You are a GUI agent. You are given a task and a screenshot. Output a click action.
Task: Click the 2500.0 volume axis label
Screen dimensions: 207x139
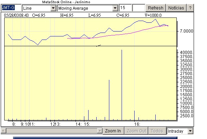187,116
